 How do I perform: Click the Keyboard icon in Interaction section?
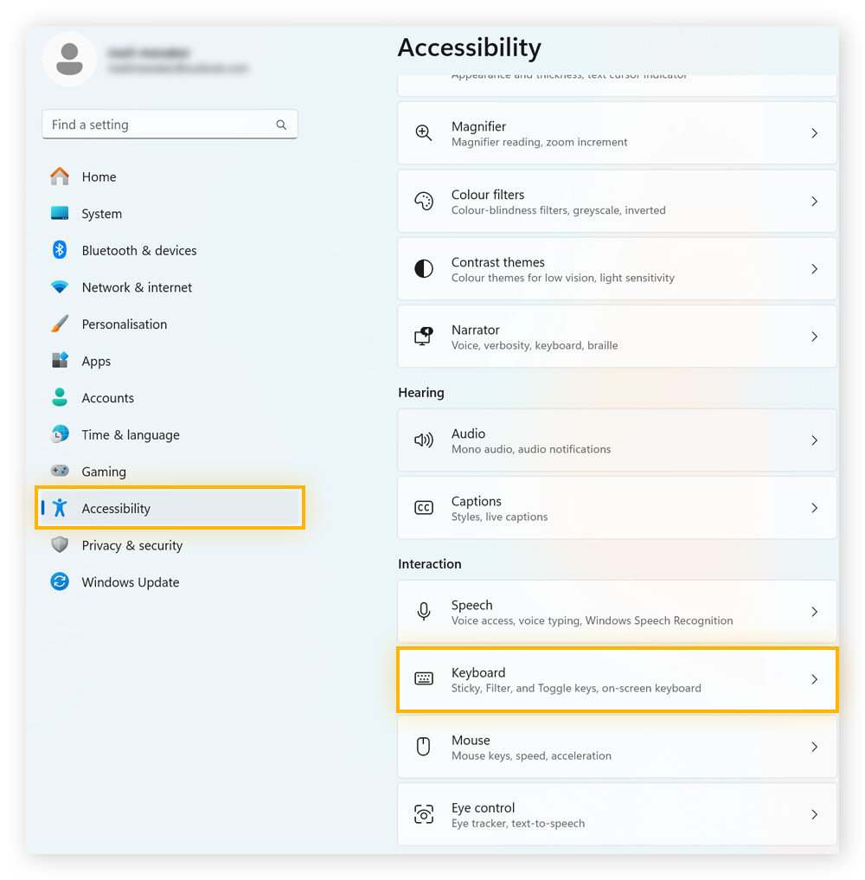pos(423,679)
